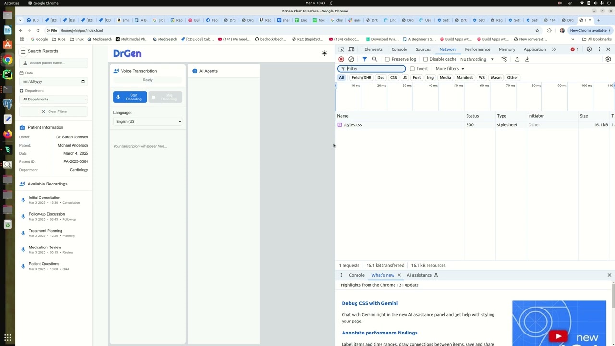615x346 pixels.
Task: Click the Search patient name field
Action: 54,63
